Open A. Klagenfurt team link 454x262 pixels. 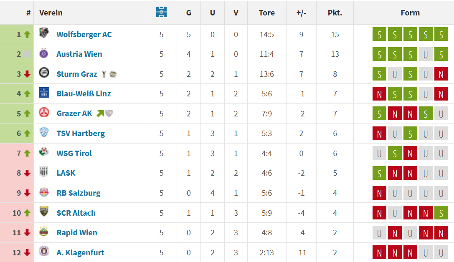click(81, 252)
